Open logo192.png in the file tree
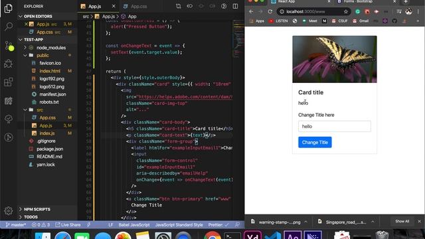This screenshot has height=239, width=425. coord(52,78)
